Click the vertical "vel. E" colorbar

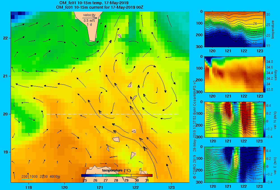pyautogui.click(x=265, y=165)
